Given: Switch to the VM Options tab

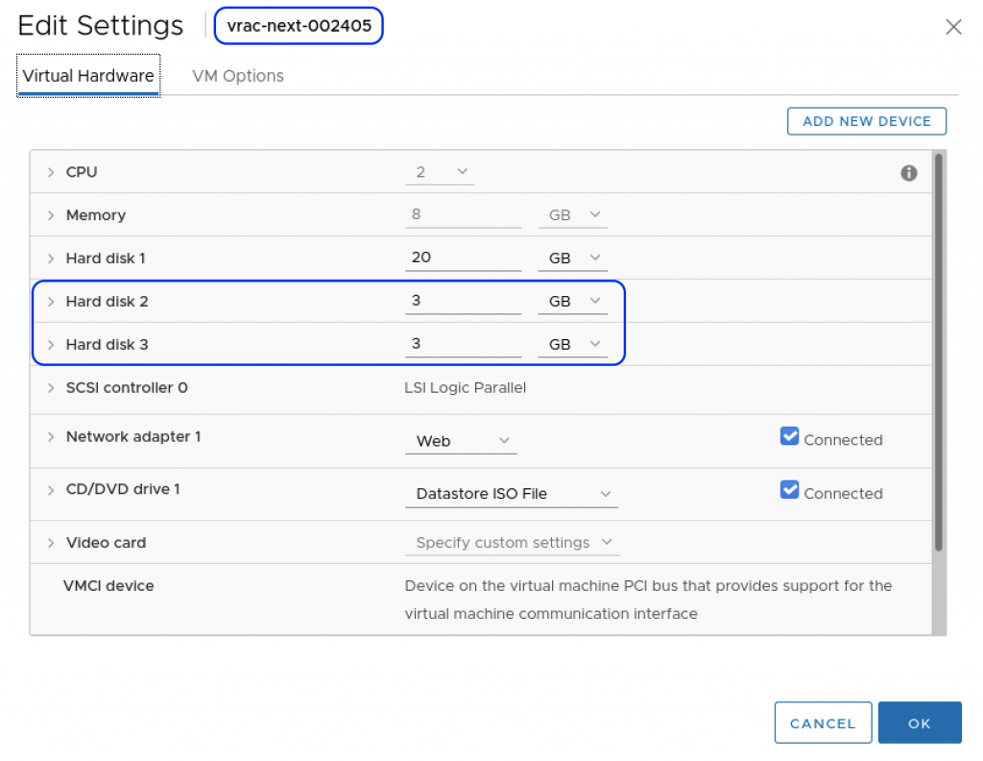Looking at the screenshot, I should (238, 76).
